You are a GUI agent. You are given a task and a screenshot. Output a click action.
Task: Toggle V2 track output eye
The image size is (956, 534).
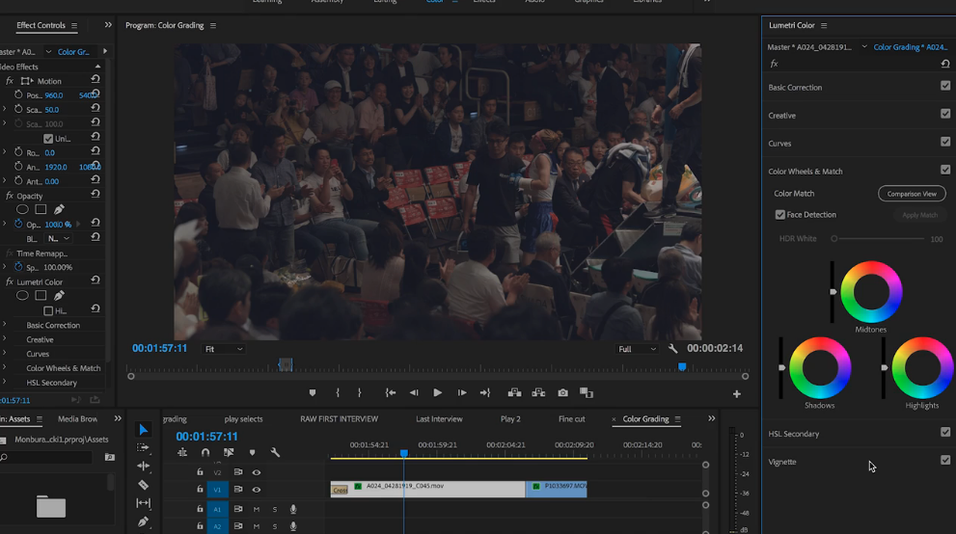(256, 472)
